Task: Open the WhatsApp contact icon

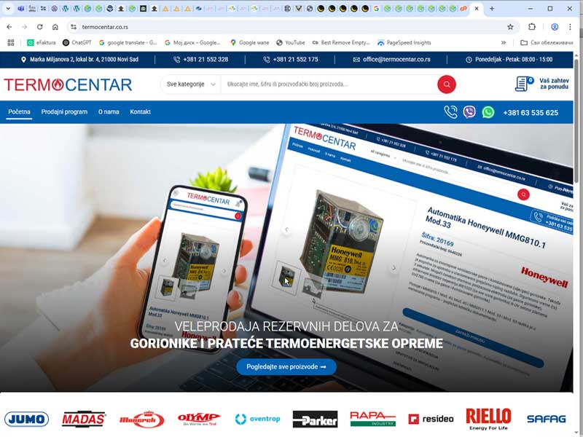Action: tap(488, 112)
